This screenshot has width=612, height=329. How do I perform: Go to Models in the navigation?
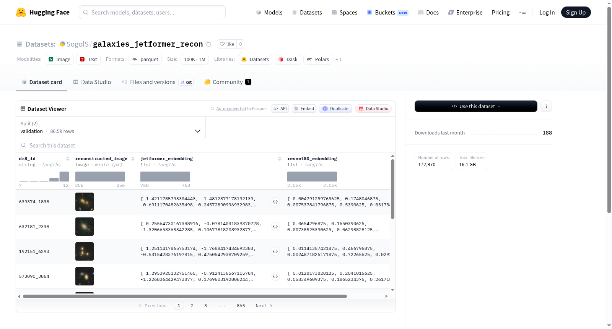pyautogui.click(x=269, y=12)
